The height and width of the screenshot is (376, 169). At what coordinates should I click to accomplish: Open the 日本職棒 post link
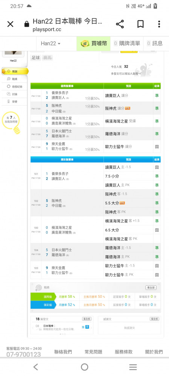click(x=49, y=326)
